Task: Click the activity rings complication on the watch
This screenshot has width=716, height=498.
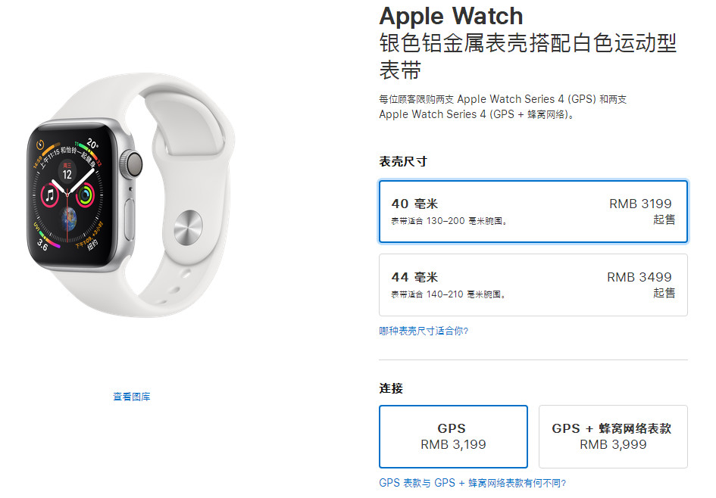Action: pyautogui.click(x=85, y=195)
